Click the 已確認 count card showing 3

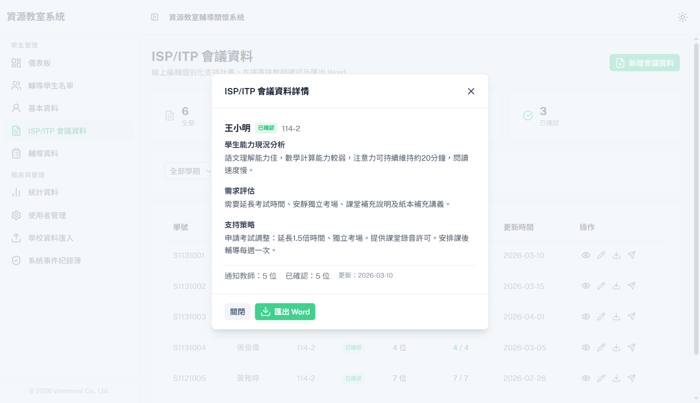click(594, 115)
